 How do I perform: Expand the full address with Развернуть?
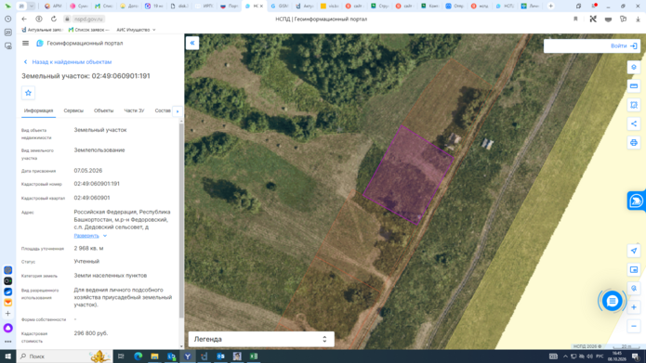[90, 236]
